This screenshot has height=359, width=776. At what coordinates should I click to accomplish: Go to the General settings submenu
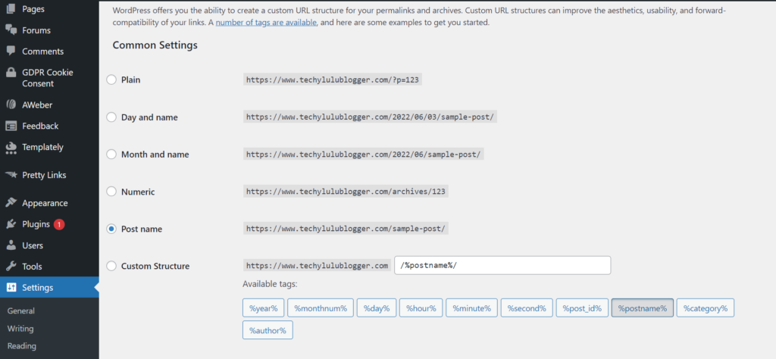point(20,311)
